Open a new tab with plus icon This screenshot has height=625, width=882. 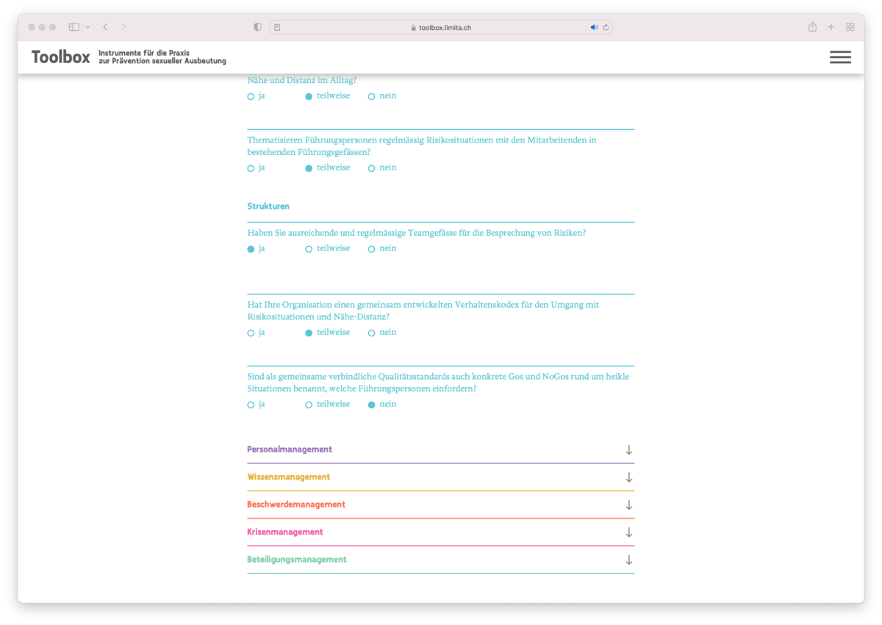(x=831, y=27)
